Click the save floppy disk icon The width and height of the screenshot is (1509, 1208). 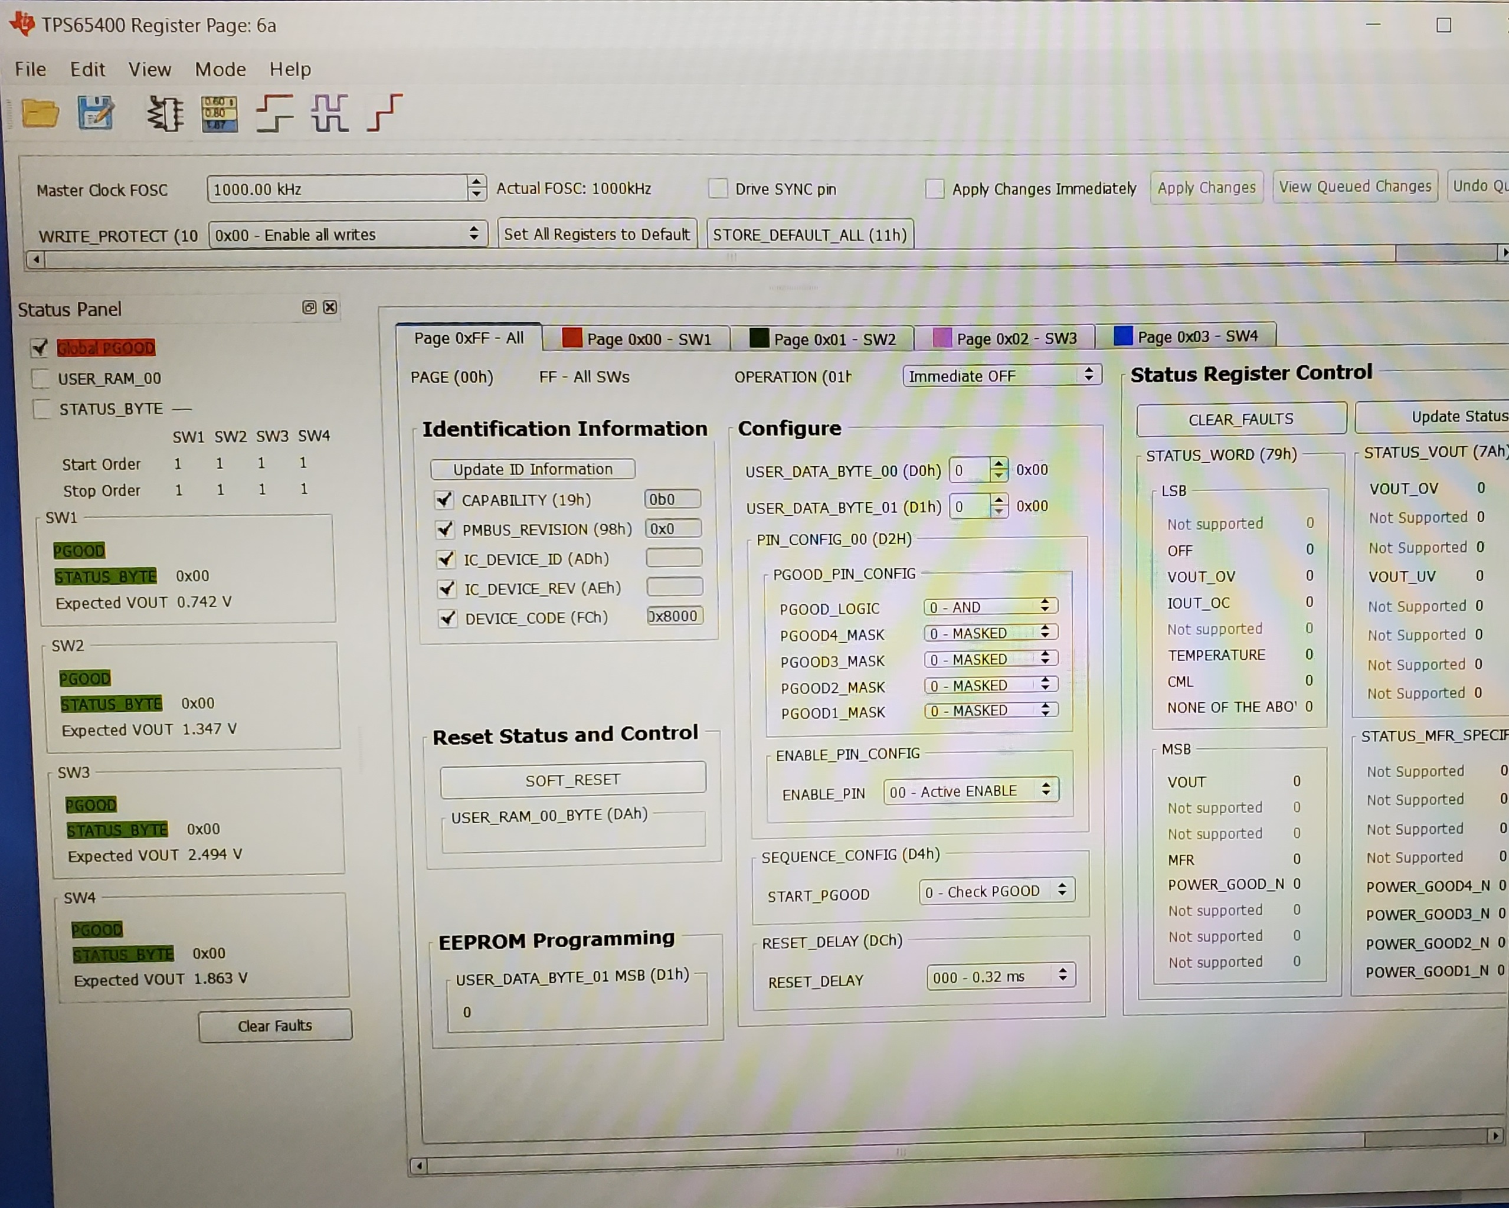tap(95, 113)
